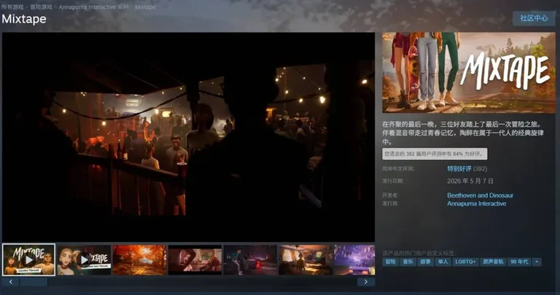Click the 94% 好评 review tooltip box

tap(435, 154)
